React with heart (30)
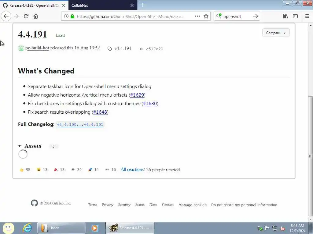Image resolution: width=313 pixels, height=234 pixels. pyautogui.click(x=76, y=169)
